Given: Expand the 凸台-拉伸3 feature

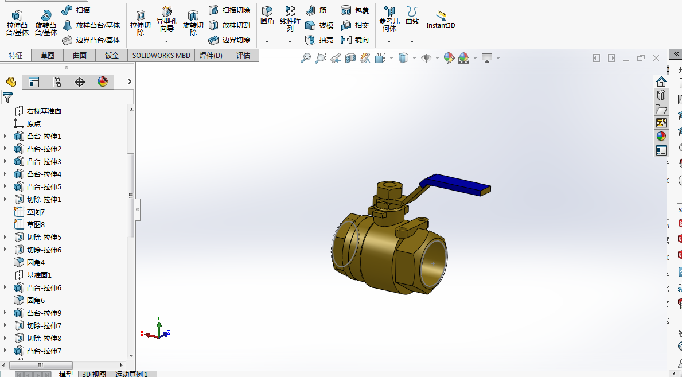Looking at the screenshot, I should pyautogui.click(x=5, y=161).
